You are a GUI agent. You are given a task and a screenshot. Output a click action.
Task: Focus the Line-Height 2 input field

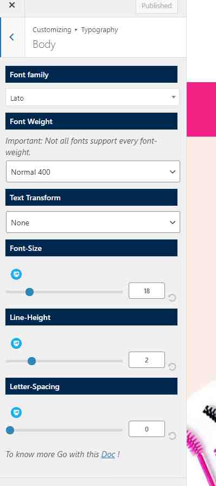coord(147,360)
